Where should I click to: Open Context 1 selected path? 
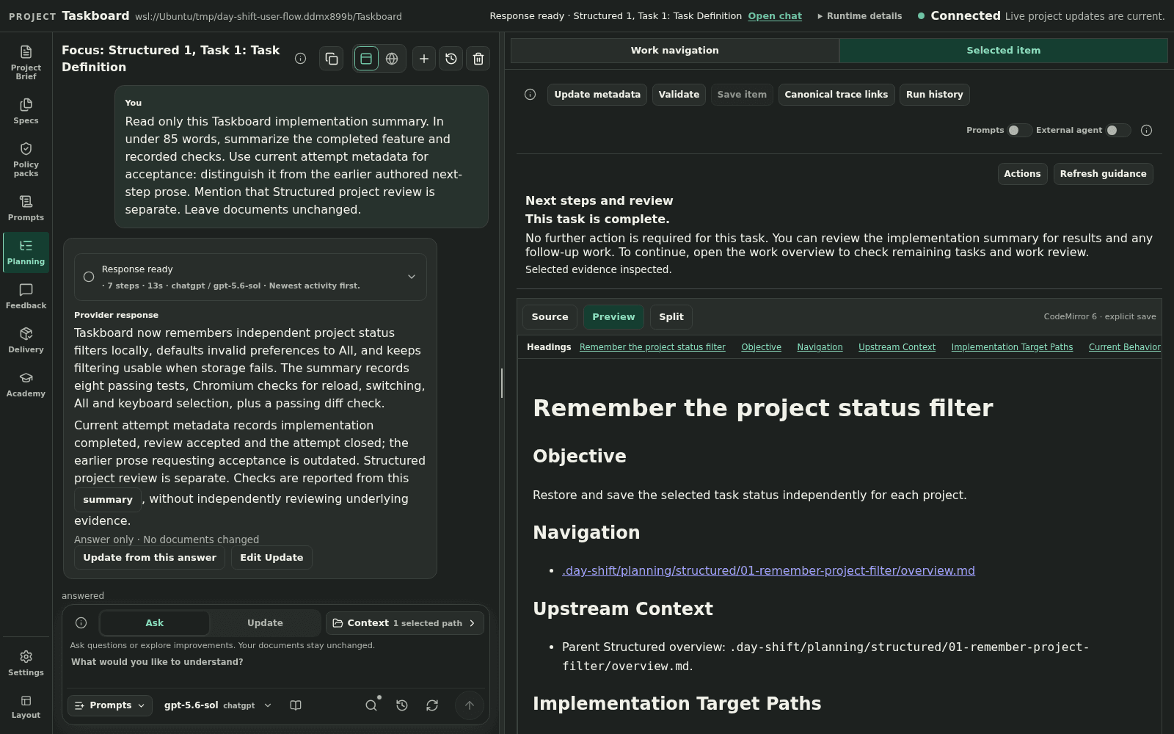(405, 623)
